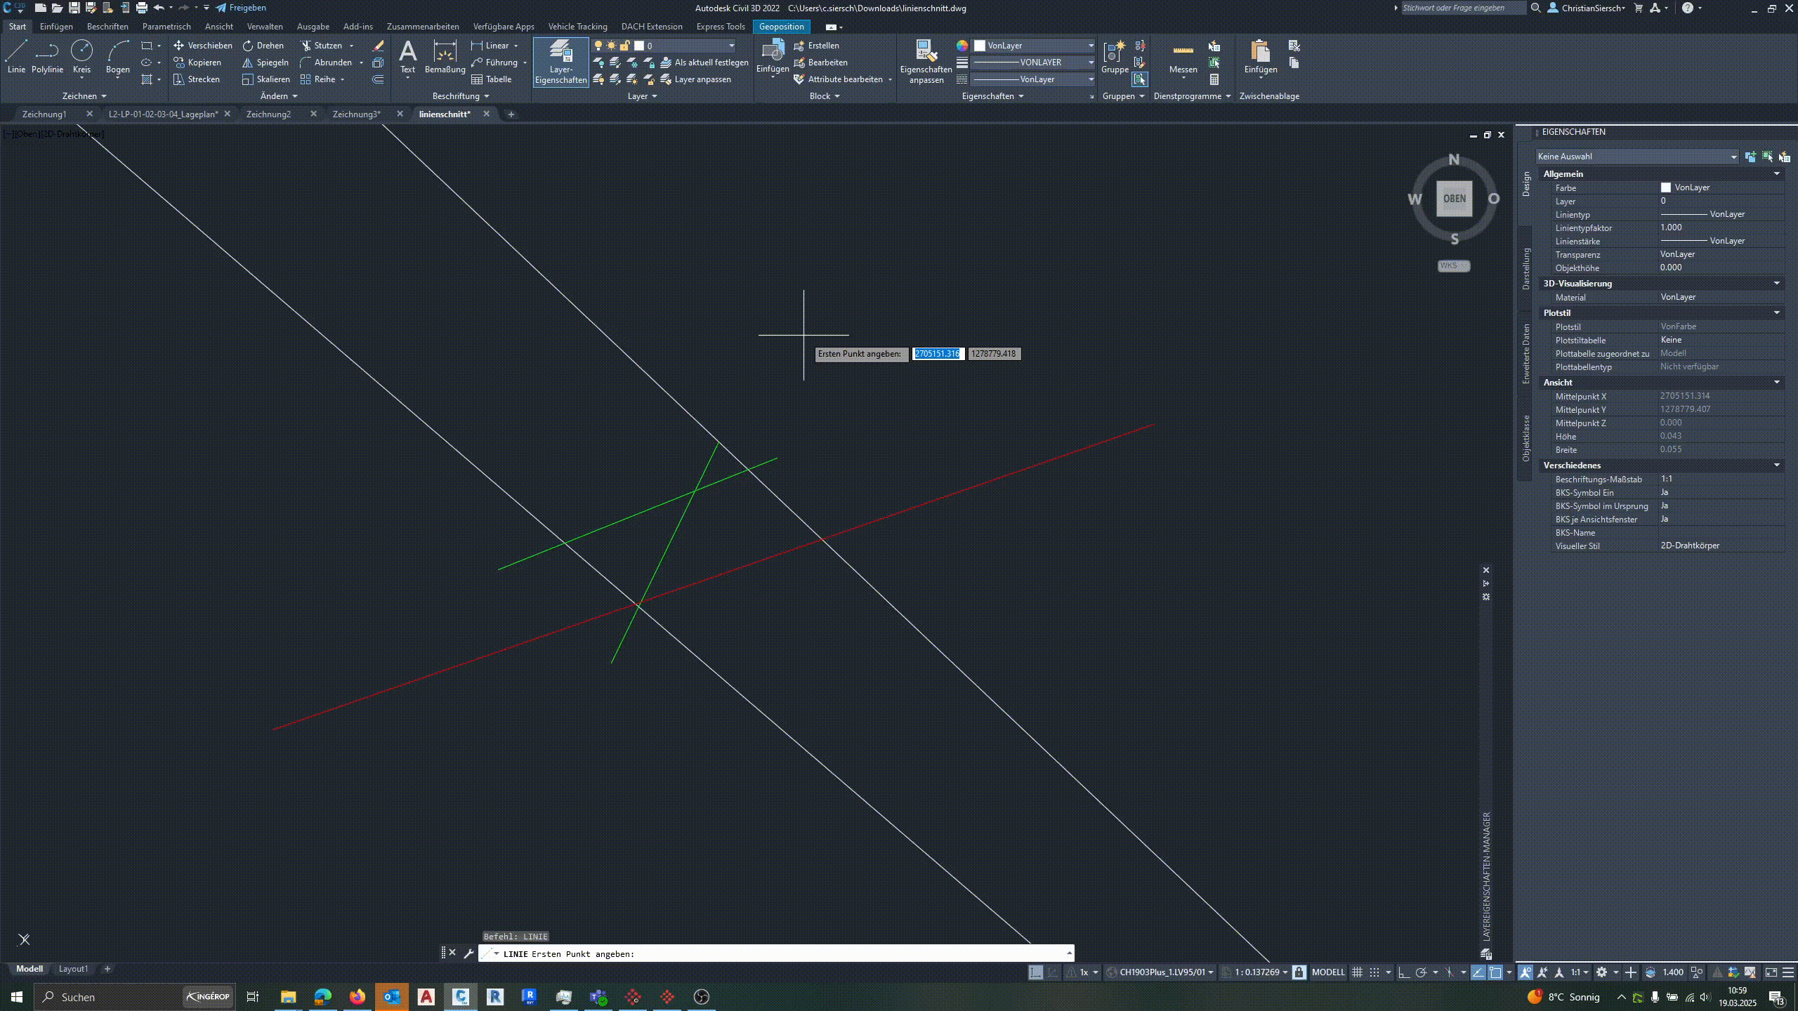The width and height of the screenshot is (1798, 1011).
Task: Click the save icon in quick access toolbar
Action: pyautogui.click(x=74, y=8)
